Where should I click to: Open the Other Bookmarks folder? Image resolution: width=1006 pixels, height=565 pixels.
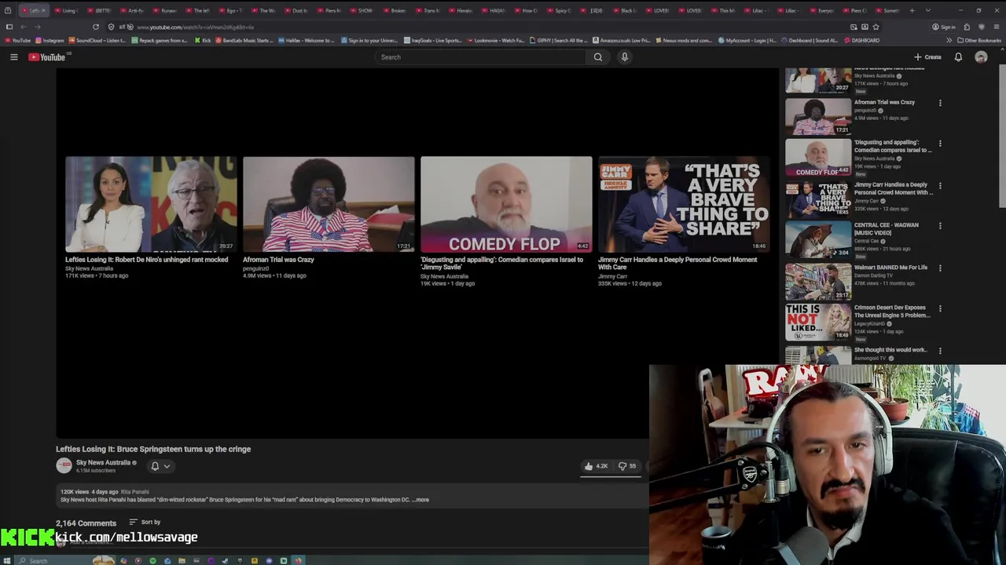click(979, 40)
